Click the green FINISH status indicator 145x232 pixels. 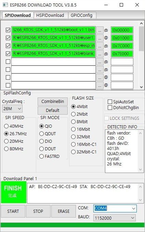click(x=14, y=192)
